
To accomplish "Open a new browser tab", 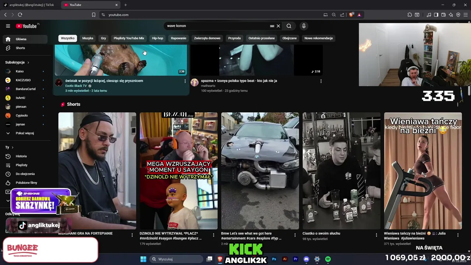I will pos(125,5).
